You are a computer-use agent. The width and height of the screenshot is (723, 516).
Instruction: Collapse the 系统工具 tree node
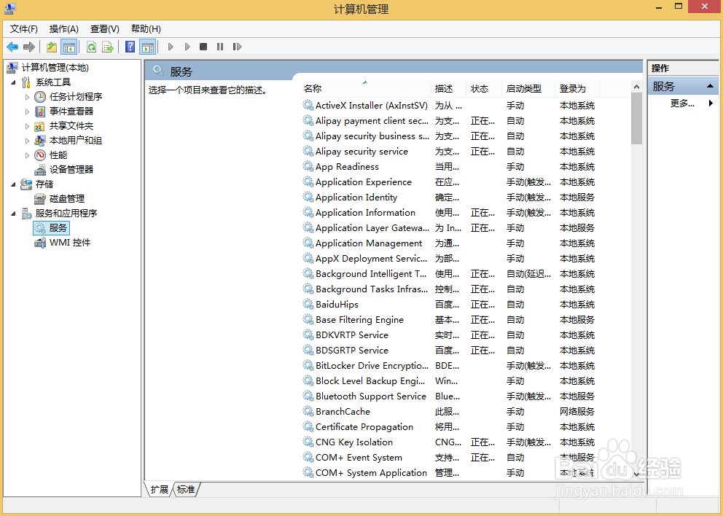click(13, 83)
